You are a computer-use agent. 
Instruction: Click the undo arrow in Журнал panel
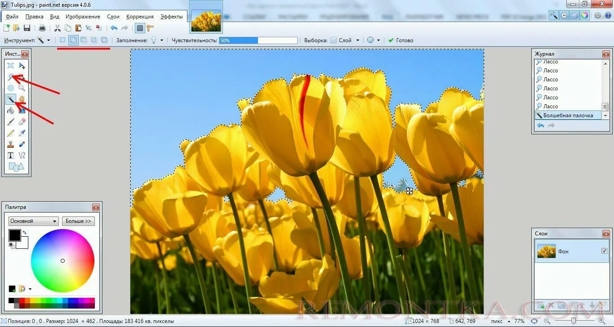click(541, 125)
